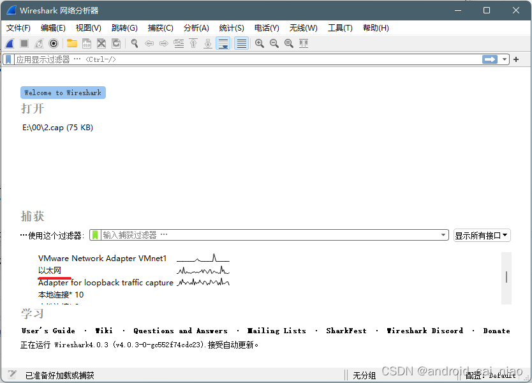
Task: Open the 捕获(C) menu
Action: click(161, 28)
